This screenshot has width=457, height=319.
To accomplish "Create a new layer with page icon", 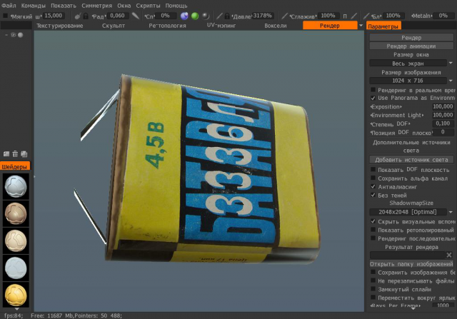I will [x=6, y=154].
